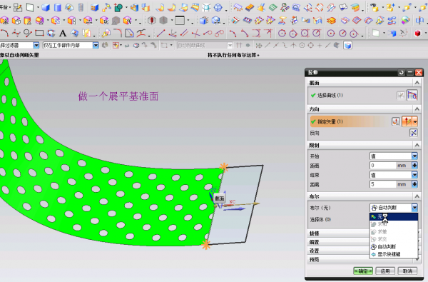Click the black wireframe display icon

[152, 20]
